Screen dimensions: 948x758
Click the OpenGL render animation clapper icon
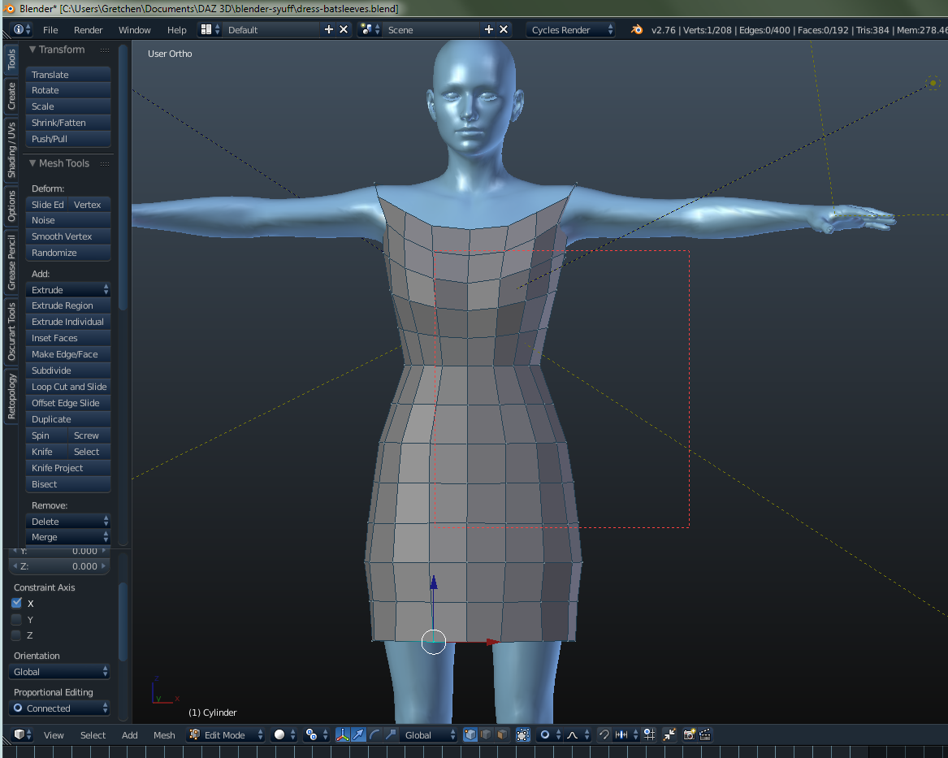pos(705,734)
